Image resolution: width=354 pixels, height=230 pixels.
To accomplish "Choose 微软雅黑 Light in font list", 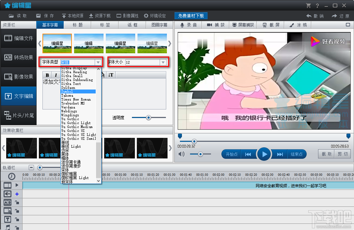I will [75, 178].
